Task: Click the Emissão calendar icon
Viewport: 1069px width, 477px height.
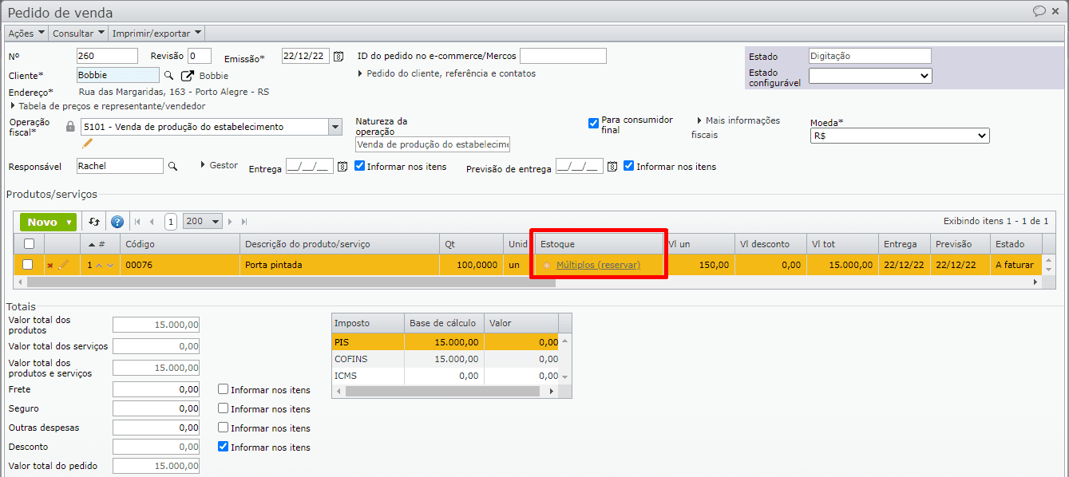Action: (x=339, y=56)
